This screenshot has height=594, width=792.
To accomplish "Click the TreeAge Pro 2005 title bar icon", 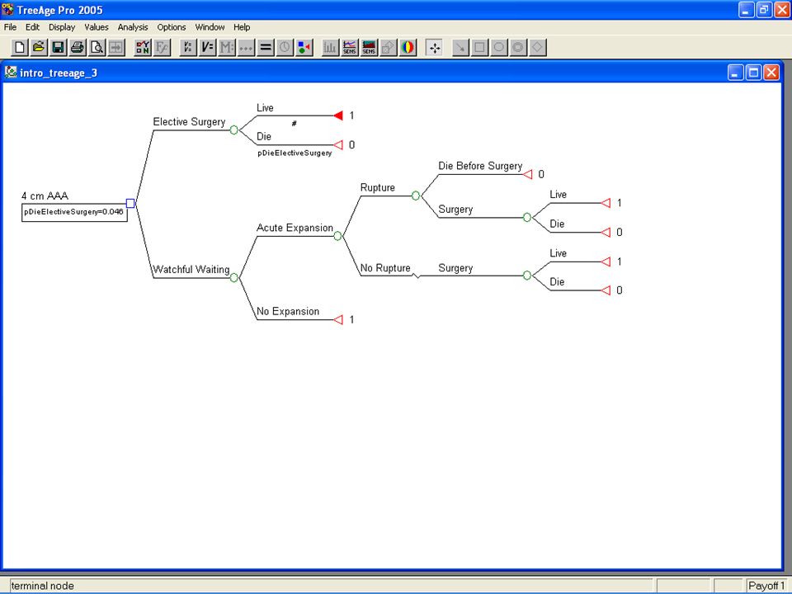I will (7, 9).
